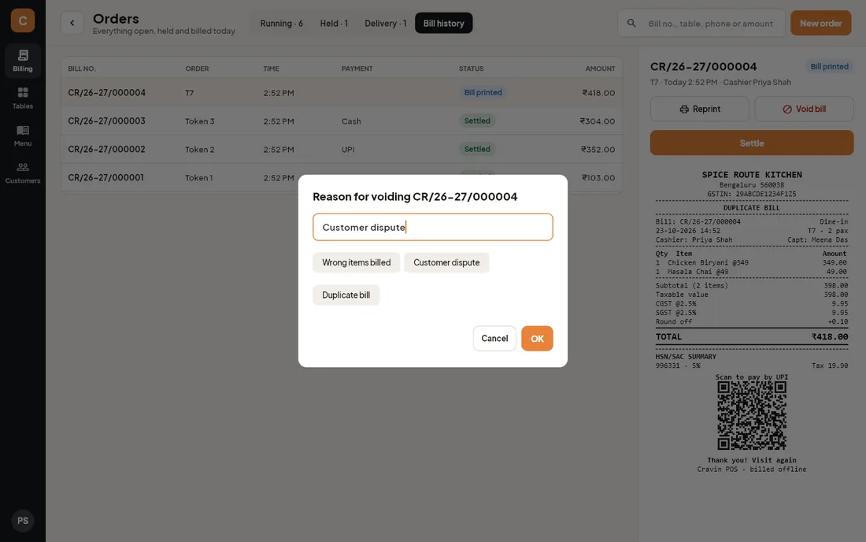
Task: Click the Bill printed status in table
Action: 483,92
